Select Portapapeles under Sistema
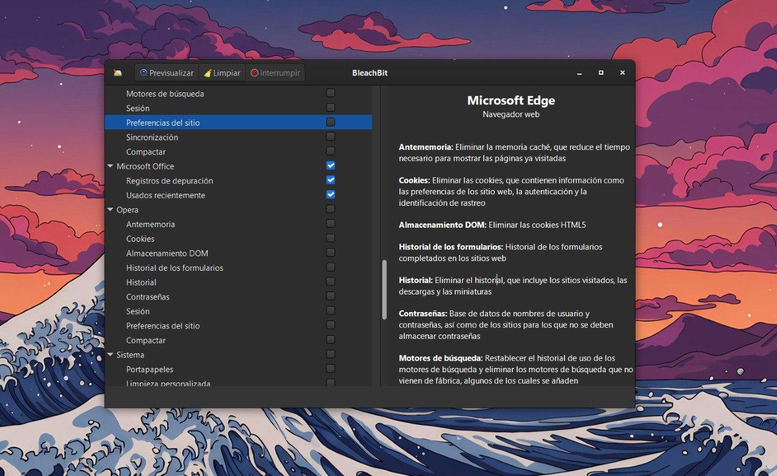 (239, 369)
